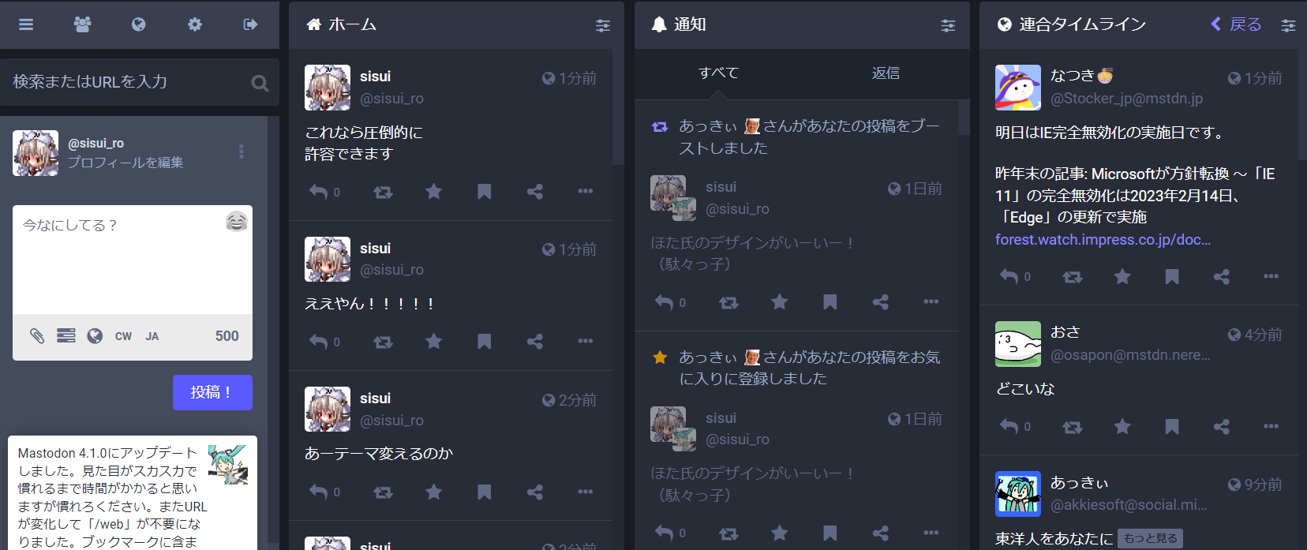
Task: Favourite the ええやん post with star
Action: 433,342
